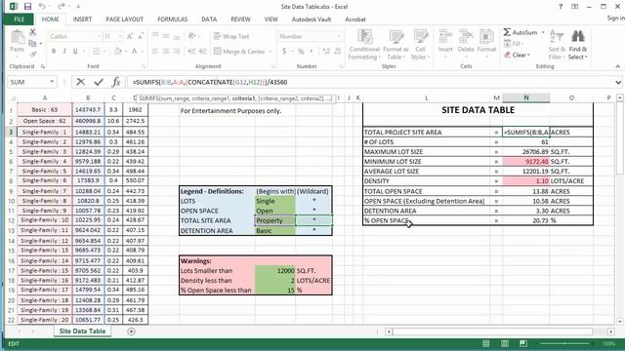Click the Copy icon in the Clipboard group

32,43
